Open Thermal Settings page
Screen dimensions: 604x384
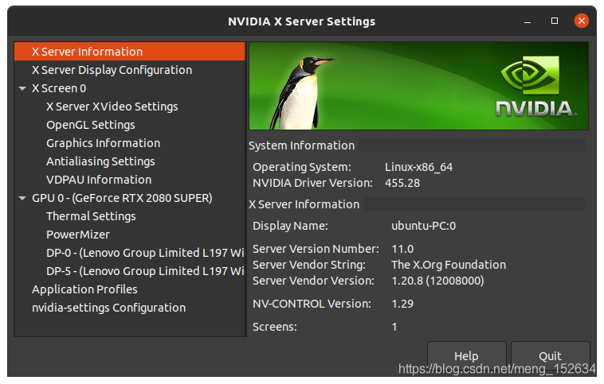coord(91,216)
